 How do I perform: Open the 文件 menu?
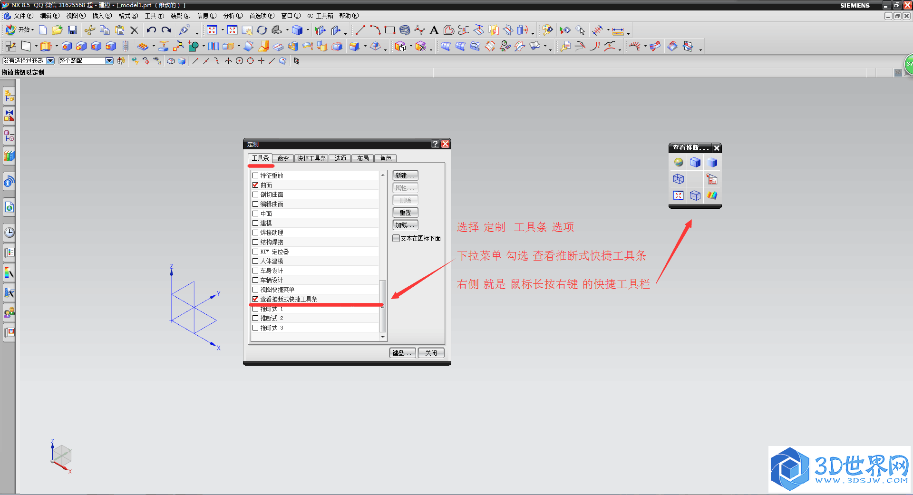point(23,16)
